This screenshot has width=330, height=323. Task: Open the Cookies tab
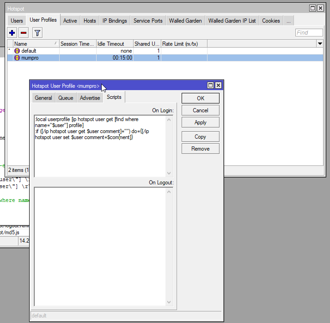tap(271, 21)
